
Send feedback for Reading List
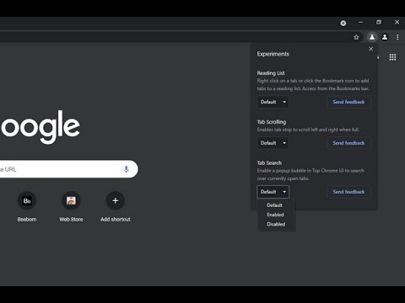[348, 102]
